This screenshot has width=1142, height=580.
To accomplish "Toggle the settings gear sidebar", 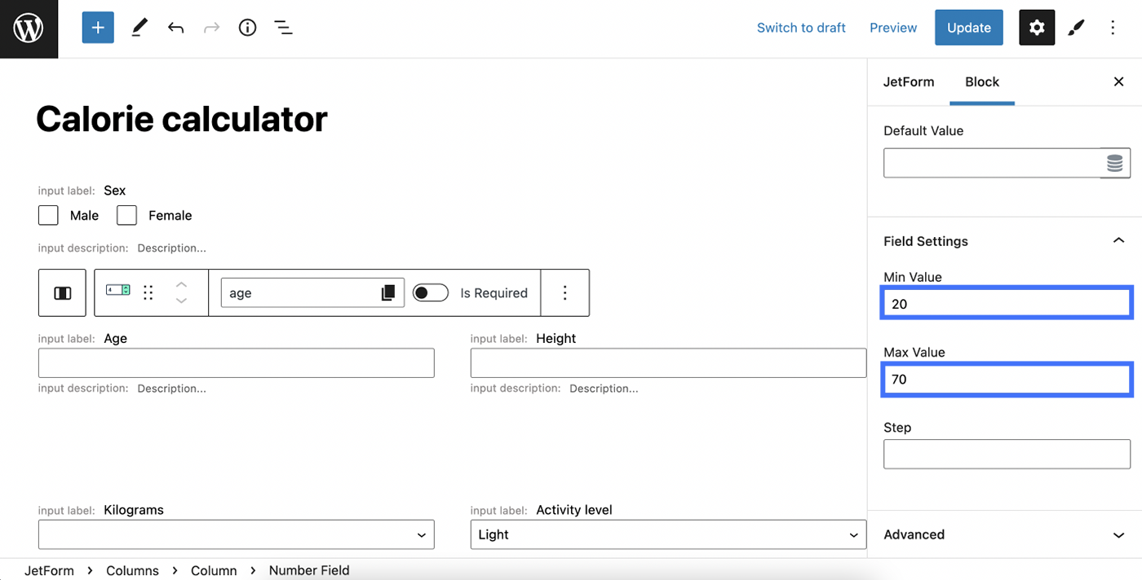I will pos(1036,28).
